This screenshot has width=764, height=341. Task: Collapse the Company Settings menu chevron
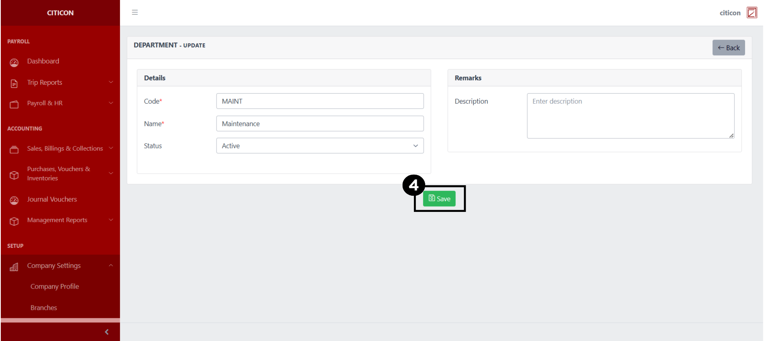[111, 266]
